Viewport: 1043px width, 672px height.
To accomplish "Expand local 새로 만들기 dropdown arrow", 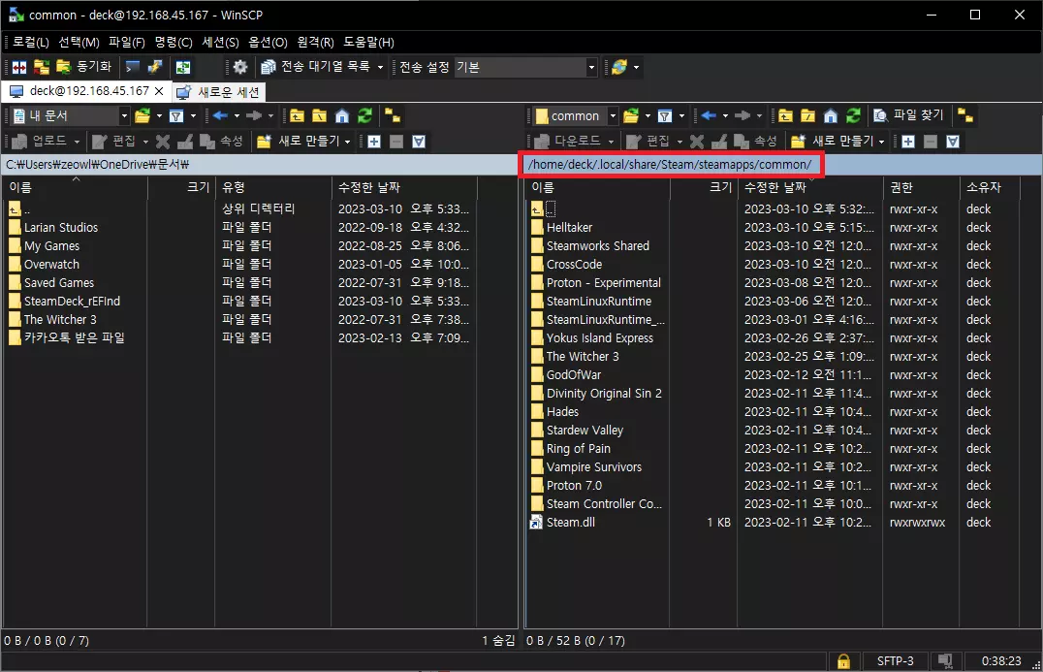I will point(347,141).
